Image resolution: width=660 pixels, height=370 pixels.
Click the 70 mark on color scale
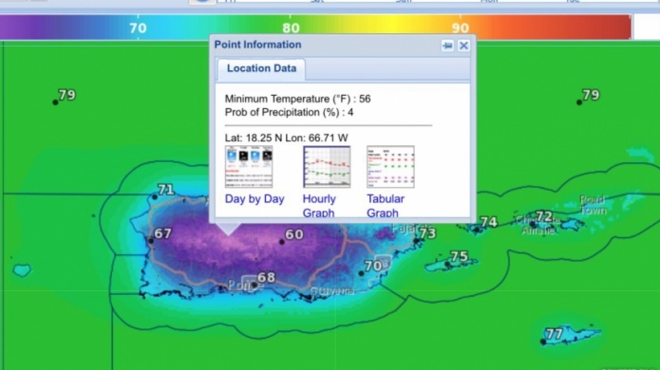[138, 28]
